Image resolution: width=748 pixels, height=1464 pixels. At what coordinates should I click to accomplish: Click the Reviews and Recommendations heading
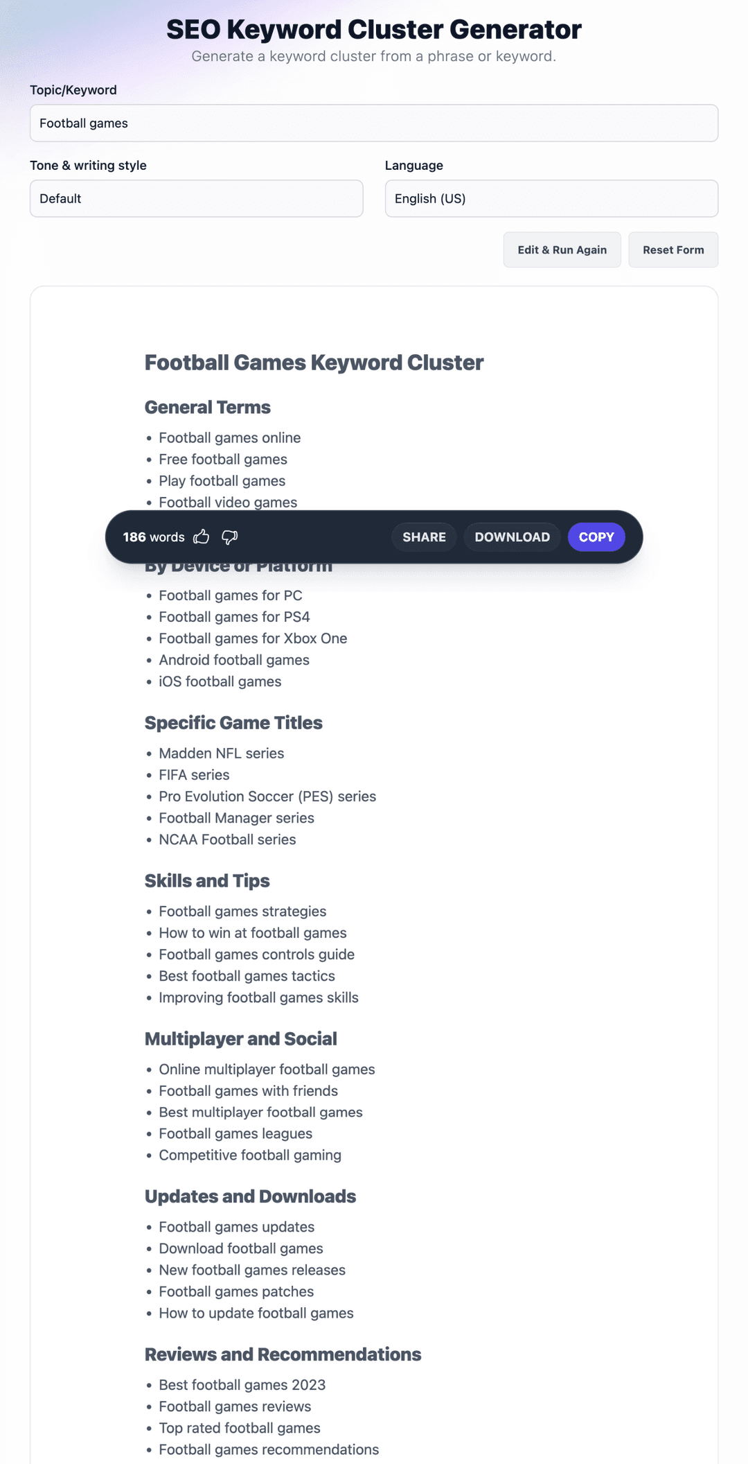(x=283, y=1354)
